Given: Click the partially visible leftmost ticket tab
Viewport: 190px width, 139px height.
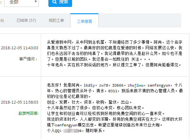Looking at the screenshot, I should click(x=2, y=21).
